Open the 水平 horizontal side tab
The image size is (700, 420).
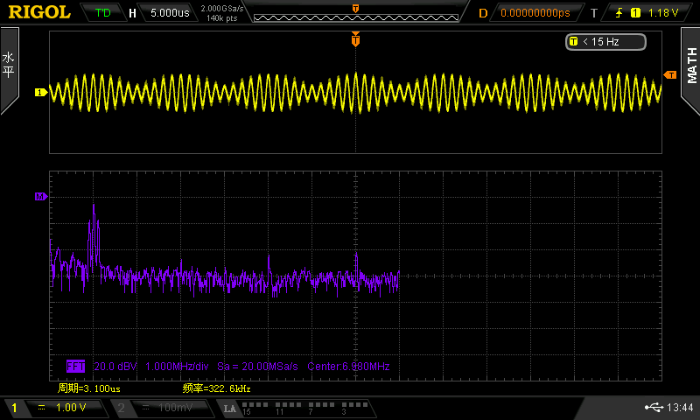9,70
